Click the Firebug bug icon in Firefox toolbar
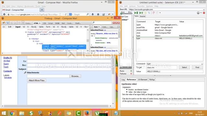207x116 pixels. [x=109, y=14]
